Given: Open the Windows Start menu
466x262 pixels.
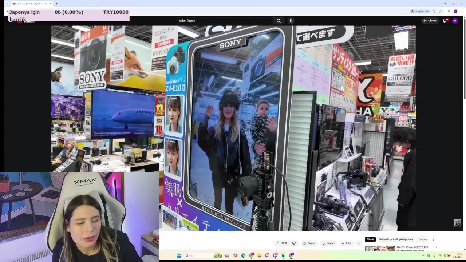Looking at the screenshot, I should (x=179, y=255).
